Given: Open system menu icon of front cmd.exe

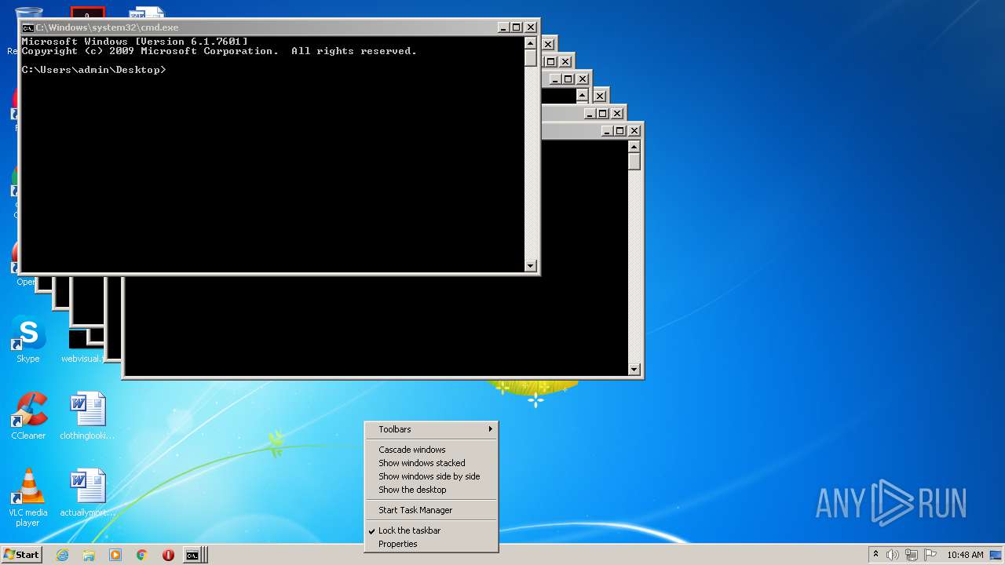Looking at the screenshot, I should click(27, 27).
